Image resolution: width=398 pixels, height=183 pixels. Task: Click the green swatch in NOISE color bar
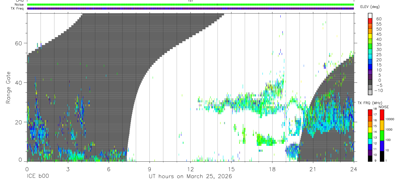coord(382,136)
